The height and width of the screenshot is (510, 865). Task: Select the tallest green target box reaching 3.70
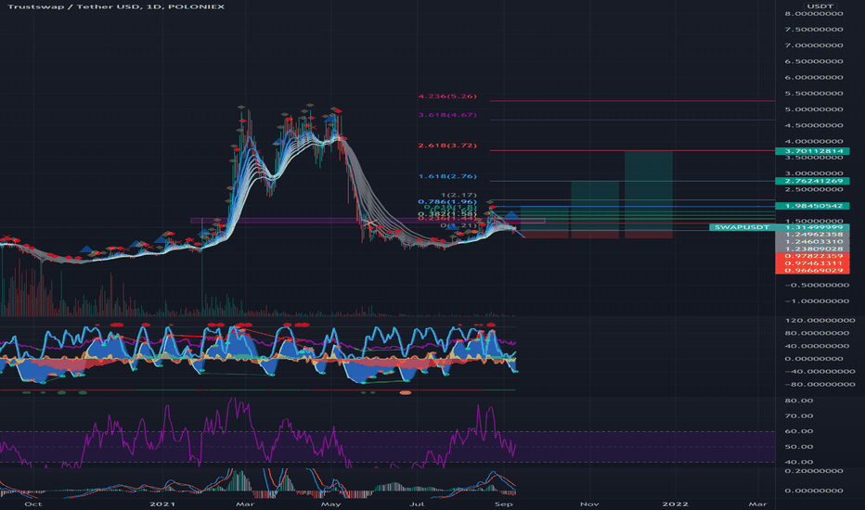pyautogui.click(x=648, y=190)
